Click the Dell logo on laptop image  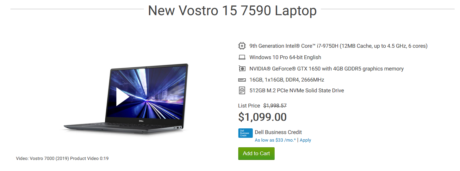pyautogui.click(x=142, y=121)
